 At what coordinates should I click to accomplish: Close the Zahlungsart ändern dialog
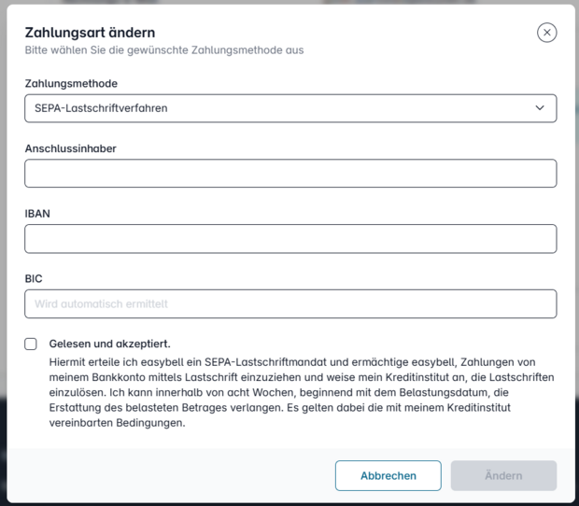(x=546, y=33)
